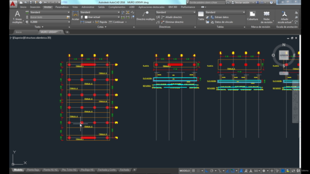Image resolution: width=310 pixels, height=174 pixels.
Task: Toggle object snap in status bar
Action: 232,171
